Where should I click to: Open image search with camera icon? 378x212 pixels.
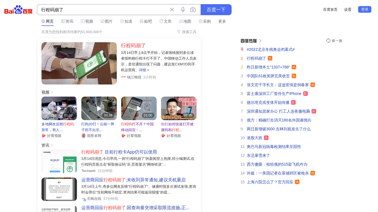point(193,10)
